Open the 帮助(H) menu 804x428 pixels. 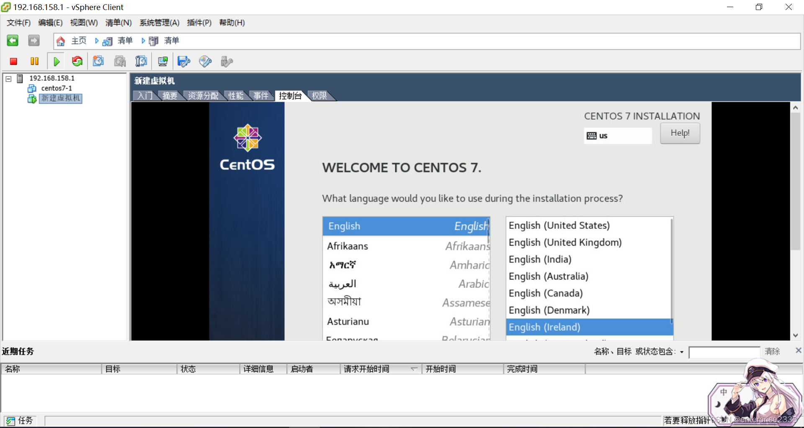pos(232,23)
